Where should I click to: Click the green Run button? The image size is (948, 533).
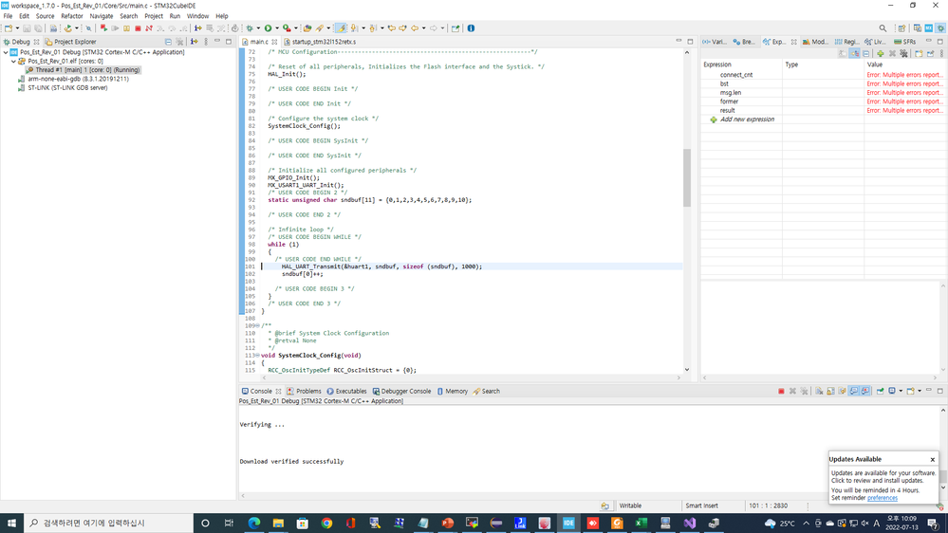coord(268,28)
